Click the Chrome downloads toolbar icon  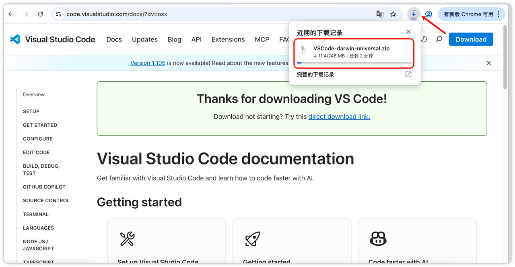pyautogui.click(x=413, y=14)
